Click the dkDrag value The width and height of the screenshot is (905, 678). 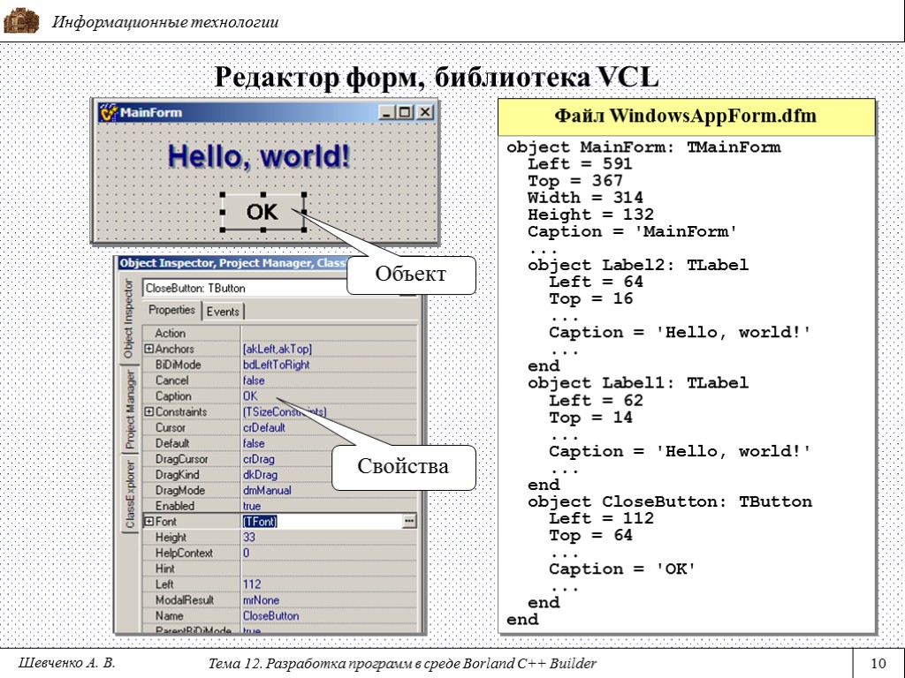(260, 474)
